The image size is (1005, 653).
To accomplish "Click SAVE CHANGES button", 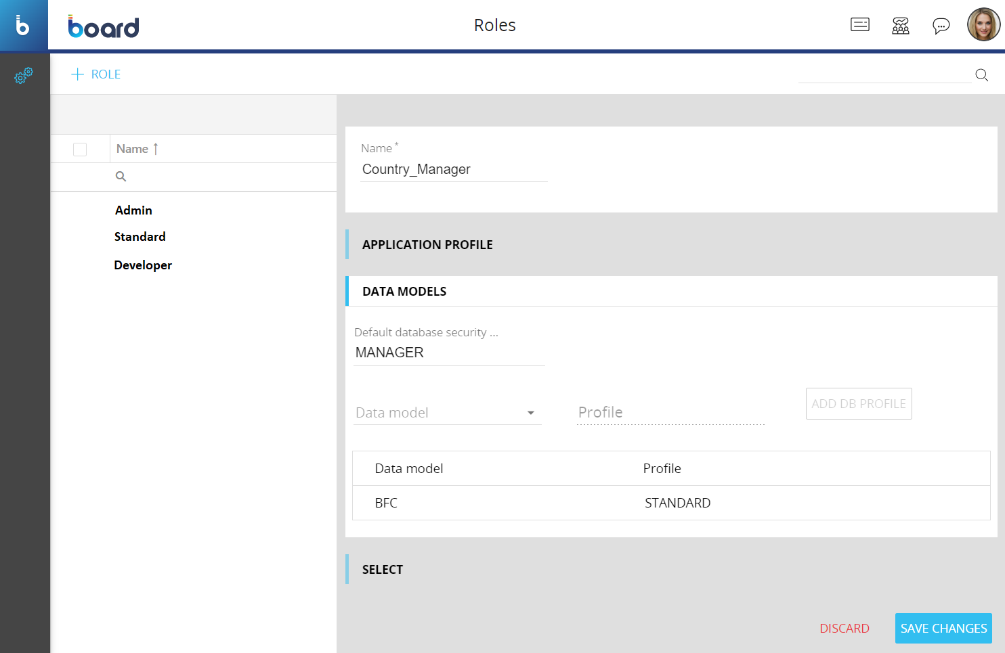I will pyautogui.click(x=943, y=629).
